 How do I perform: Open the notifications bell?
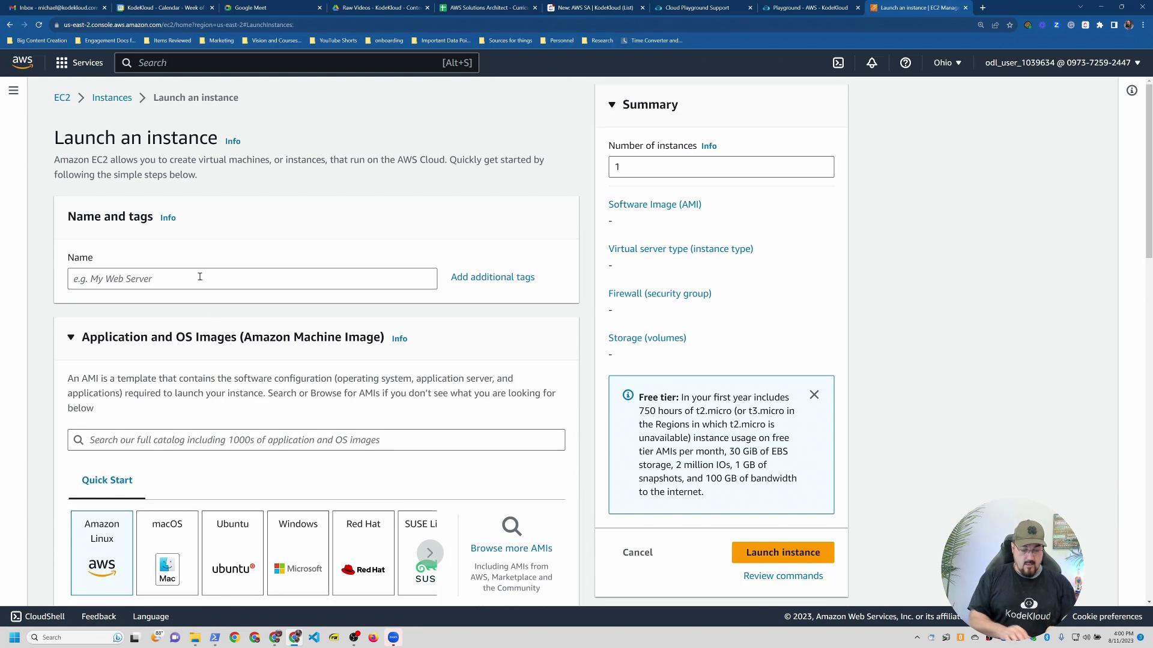point(872,62)
